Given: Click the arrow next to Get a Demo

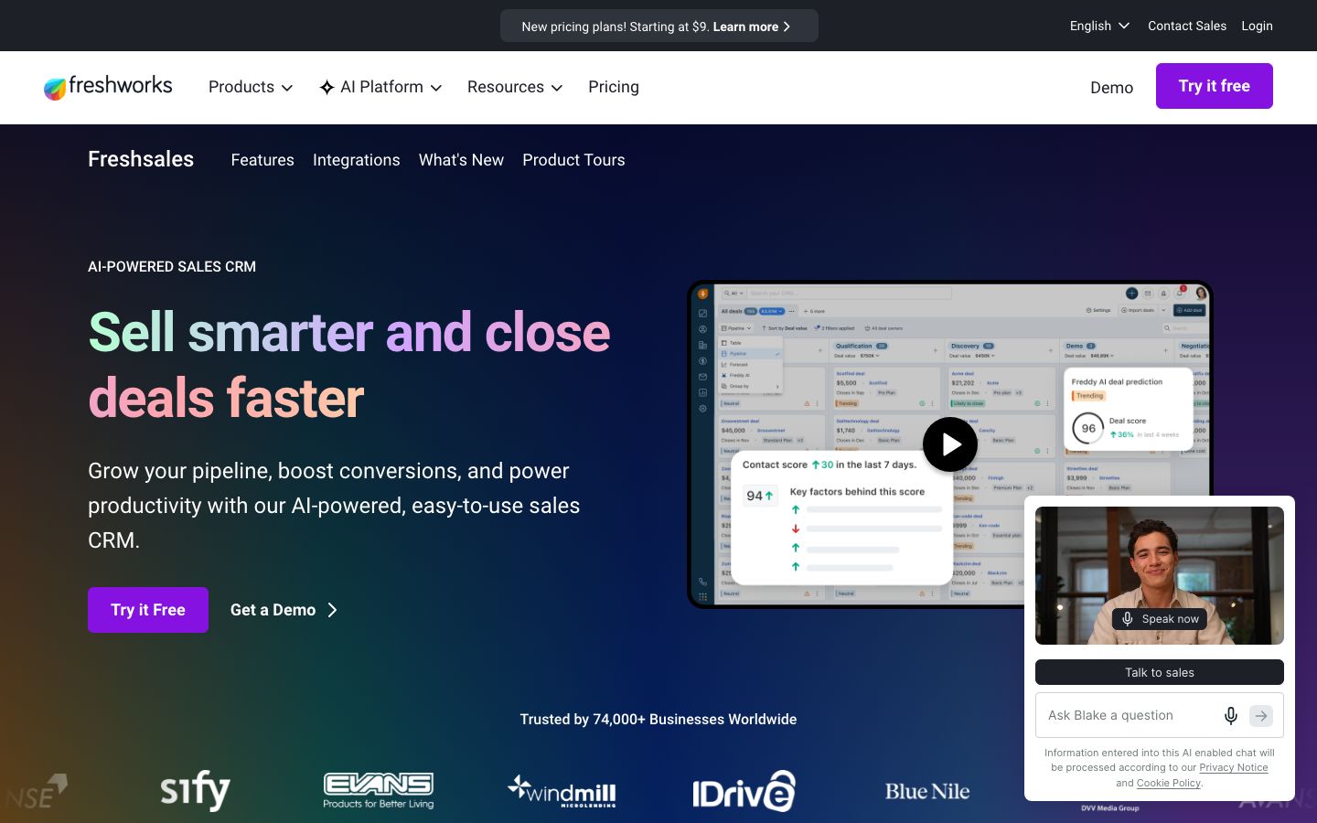Looking at the screenshot, I should [332, 610].
